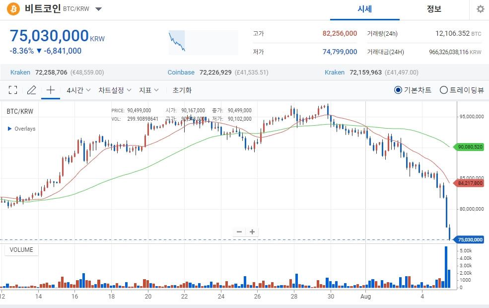
Task: Click the BTC/KRW chart title label
Action: pyautogui.click(x=20, y=111)
